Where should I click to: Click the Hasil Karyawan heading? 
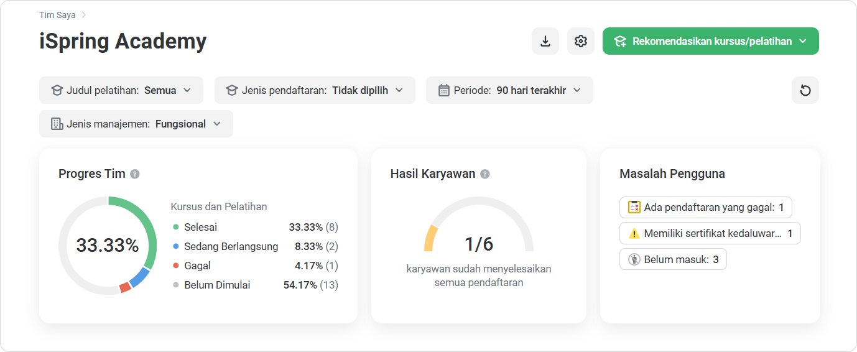pos(433,174)
